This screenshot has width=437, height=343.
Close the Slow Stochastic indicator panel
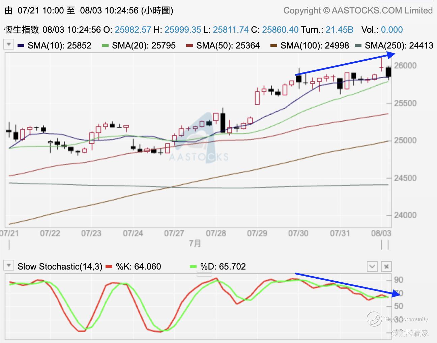[386, 267]
